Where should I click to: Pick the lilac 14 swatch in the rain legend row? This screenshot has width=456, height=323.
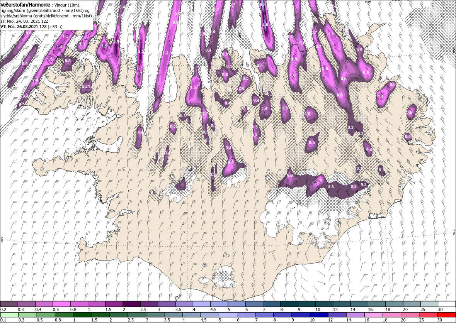356,315
